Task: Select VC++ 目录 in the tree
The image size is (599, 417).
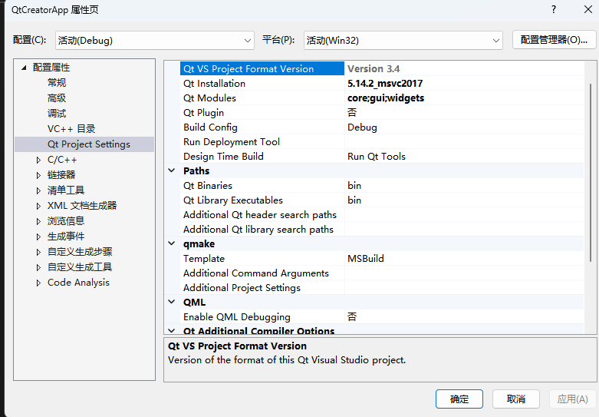Action: [71, 128]
